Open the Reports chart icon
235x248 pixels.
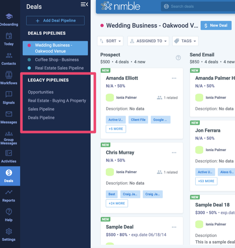coord(9,193)
